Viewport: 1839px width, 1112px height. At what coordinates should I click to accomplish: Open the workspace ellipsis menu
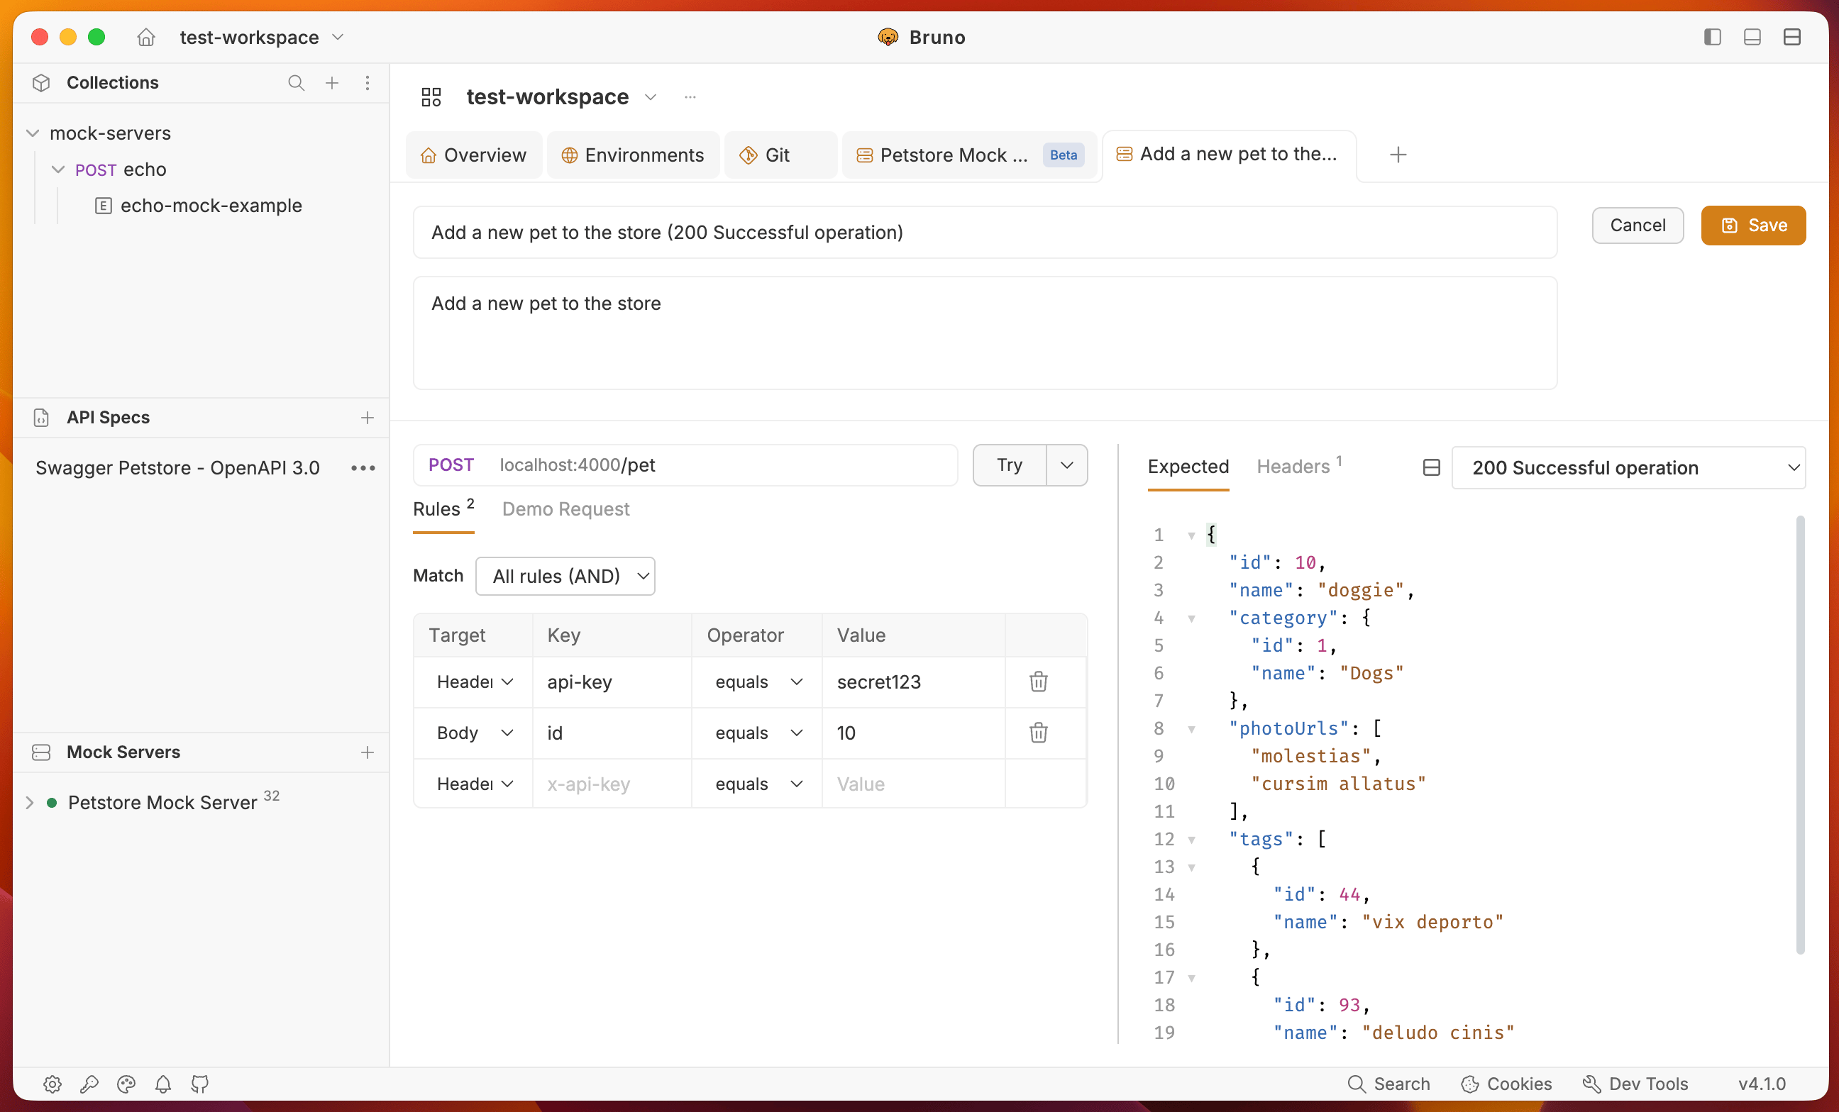pyautogui.click(x=690, y=97)
